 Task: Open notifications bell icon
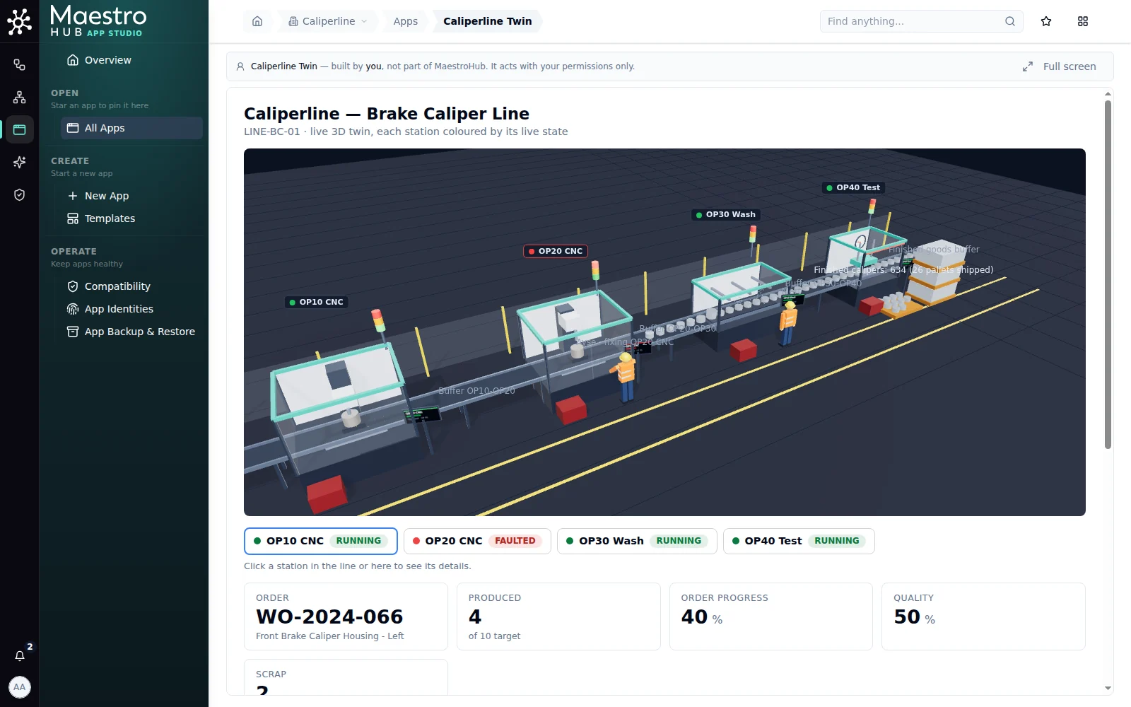[20, 655]
